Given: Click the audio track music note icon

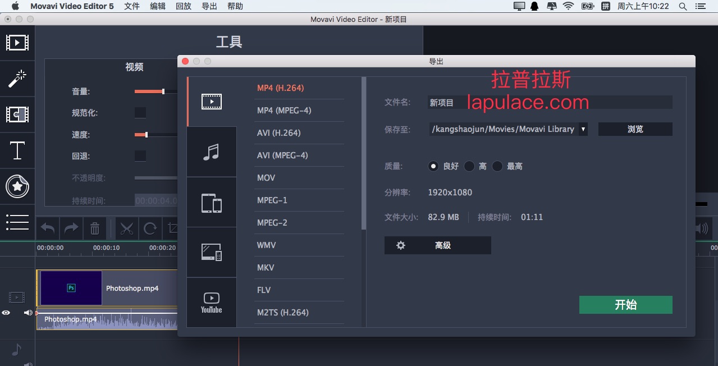Looking at the screenshot, I should pyautogui.click(x=16, y=350).
